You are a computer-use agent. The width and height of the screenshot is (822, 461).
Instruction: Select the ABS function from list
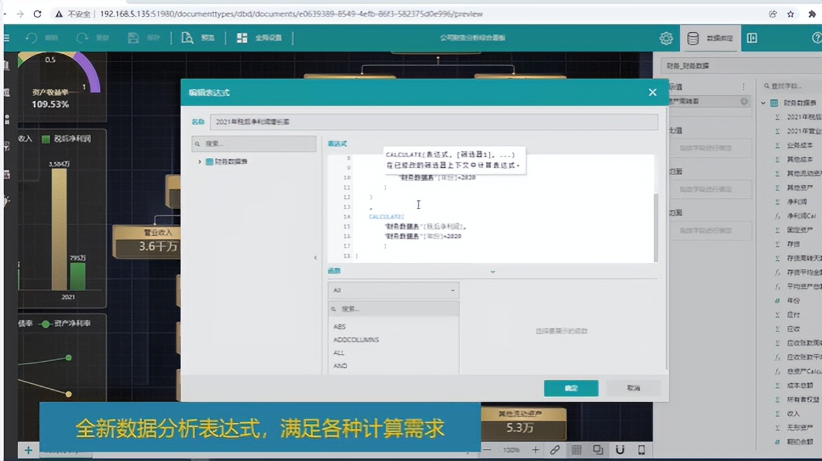click(x=339, y=327)
